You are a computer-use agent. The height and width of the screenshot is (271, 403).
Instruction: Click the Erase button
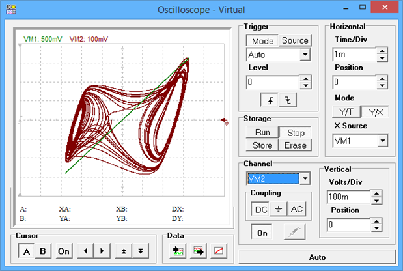pos(295,145)
